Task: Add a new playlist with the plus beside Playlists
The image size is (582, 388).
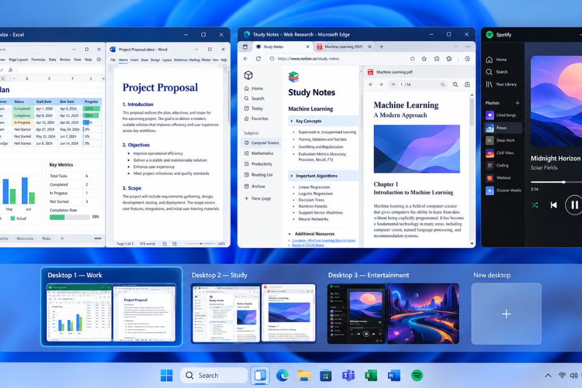Action: (x=517, y=103)
